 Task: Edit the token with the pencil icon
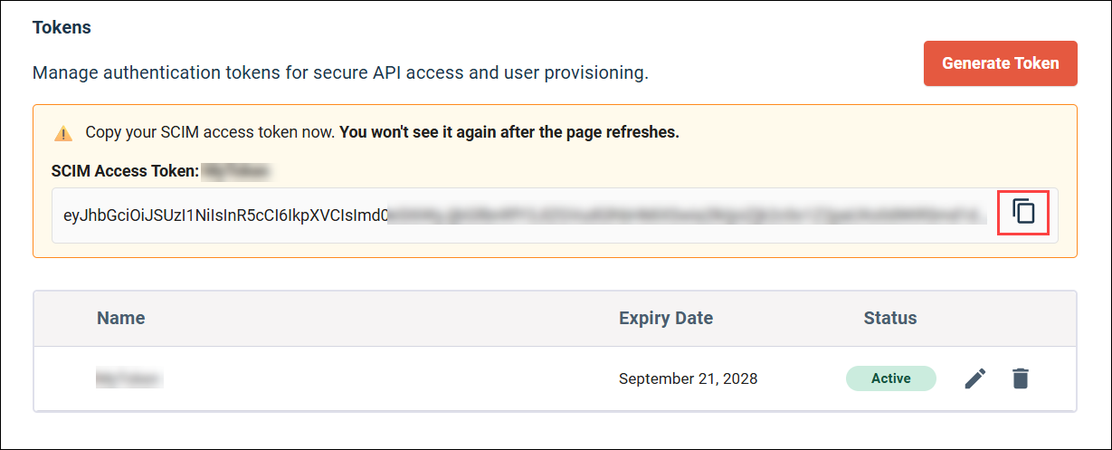(975, 378)
